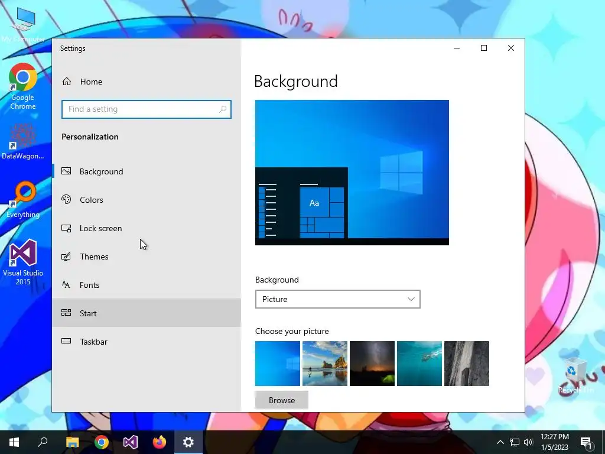
Task: Open the network status tray icon
Action: coord(515,442)
